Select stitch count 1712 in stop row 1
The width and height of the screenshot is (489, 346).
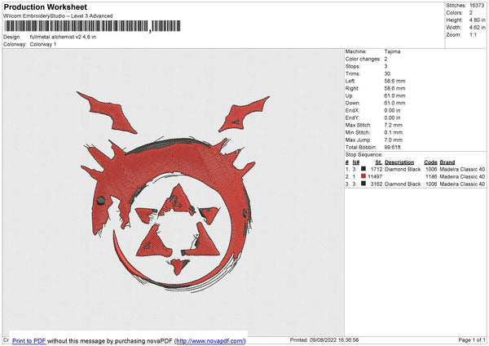click(377, 169)
